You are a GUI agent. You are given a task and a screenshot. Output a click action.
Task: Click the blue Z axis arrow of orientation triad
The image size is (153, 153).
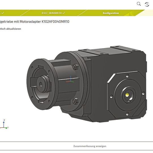4,123
